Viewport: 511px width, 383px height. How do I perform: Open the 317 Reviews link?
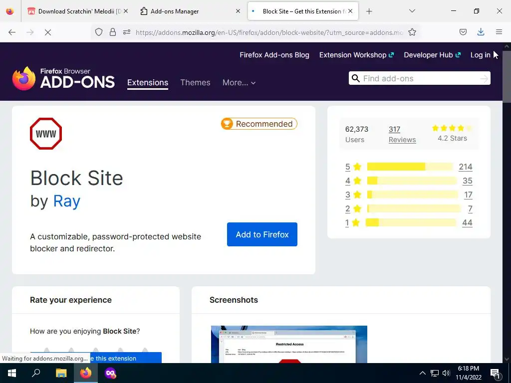(x=402, y=135)
